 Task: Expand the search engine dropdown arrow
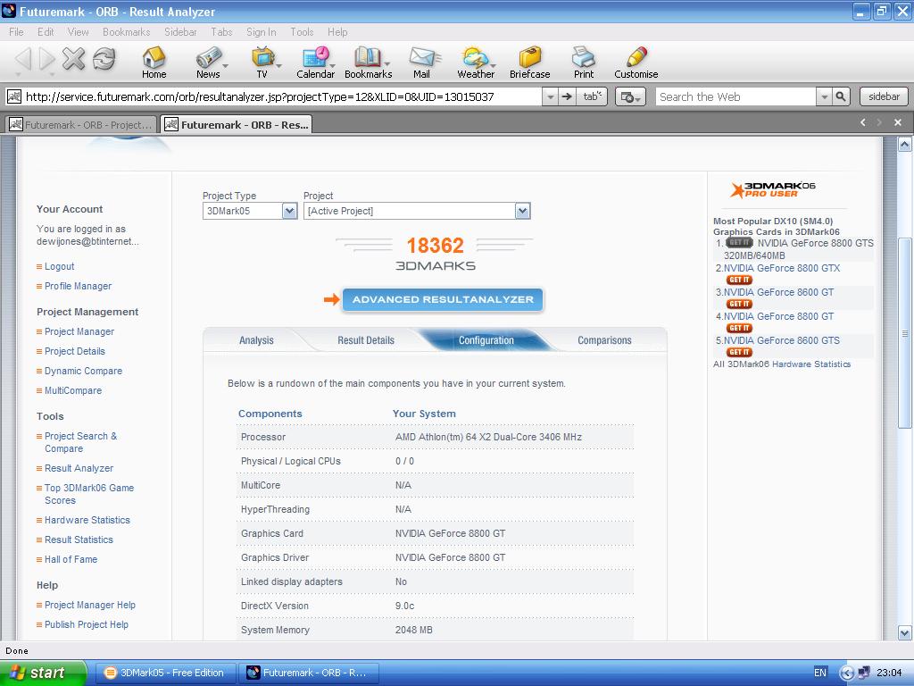pyautogui.click(x=824, y=96)
